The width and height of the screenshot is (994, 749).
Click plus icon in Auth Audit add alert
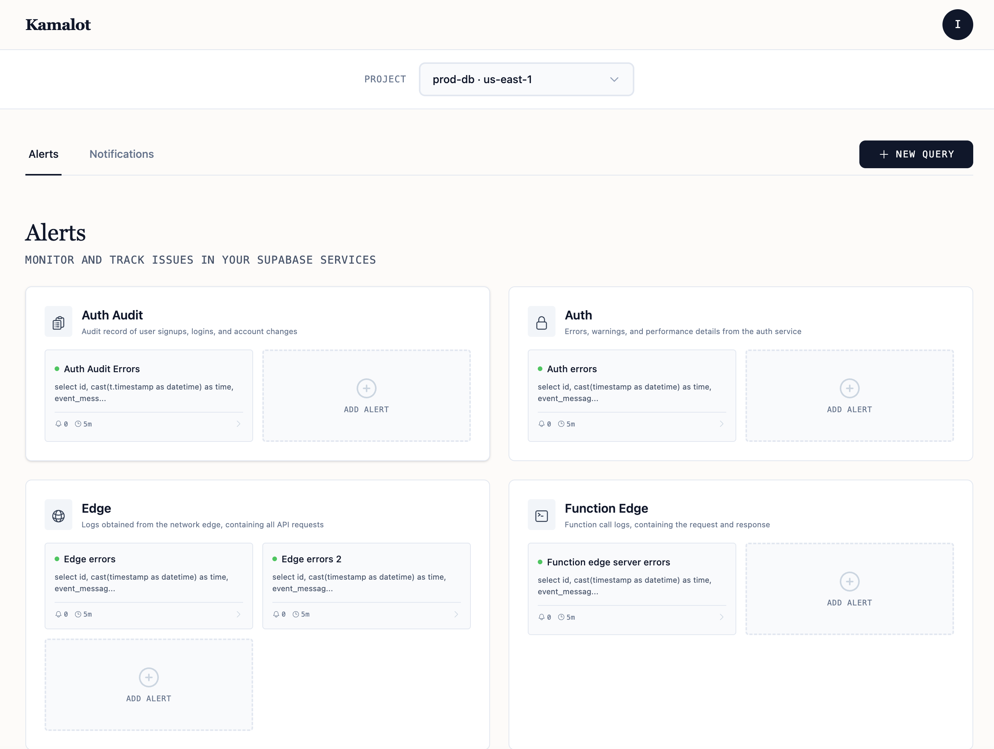pos(366,388)
